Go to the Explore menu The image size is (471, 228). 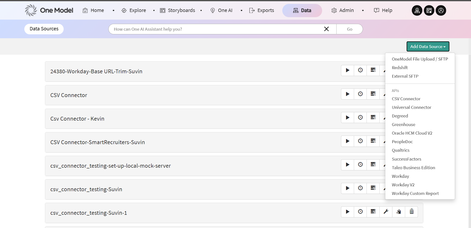pos(134,10)
